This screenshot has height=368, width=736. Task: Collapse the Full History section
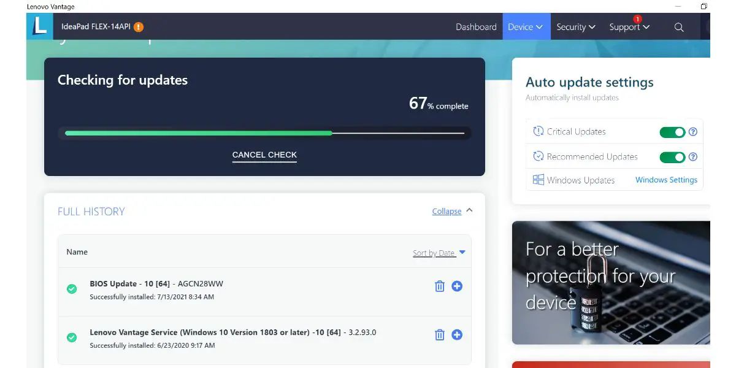453,211
